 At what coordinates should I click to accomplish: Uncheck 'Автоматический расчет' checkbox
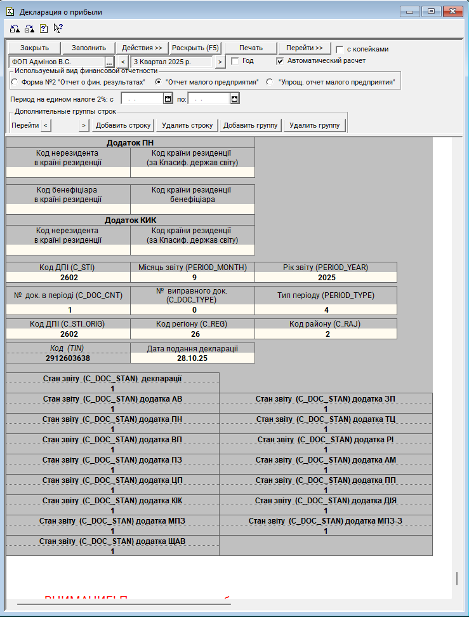(280, 61)
